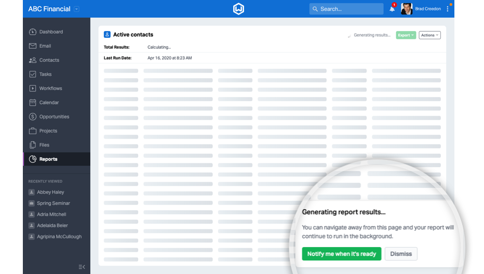484x274 pixels.
Task: Click the contact icon beside Abbey Haley
Action: click(x=32, y=192)
